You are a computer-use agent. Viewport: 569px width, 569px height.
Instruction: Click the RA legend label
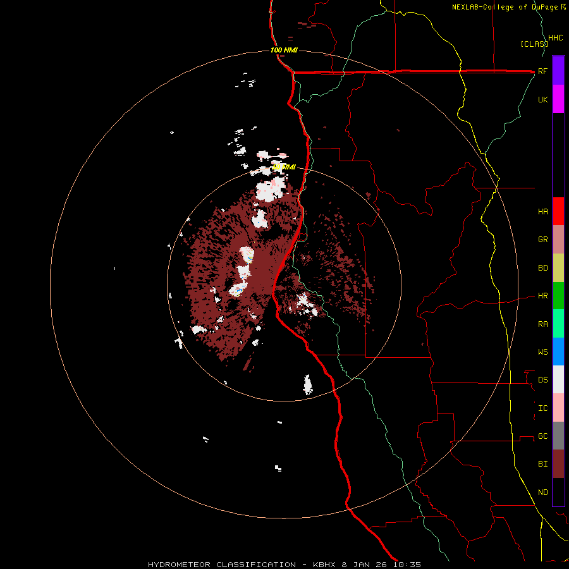(x=542, y=324)
